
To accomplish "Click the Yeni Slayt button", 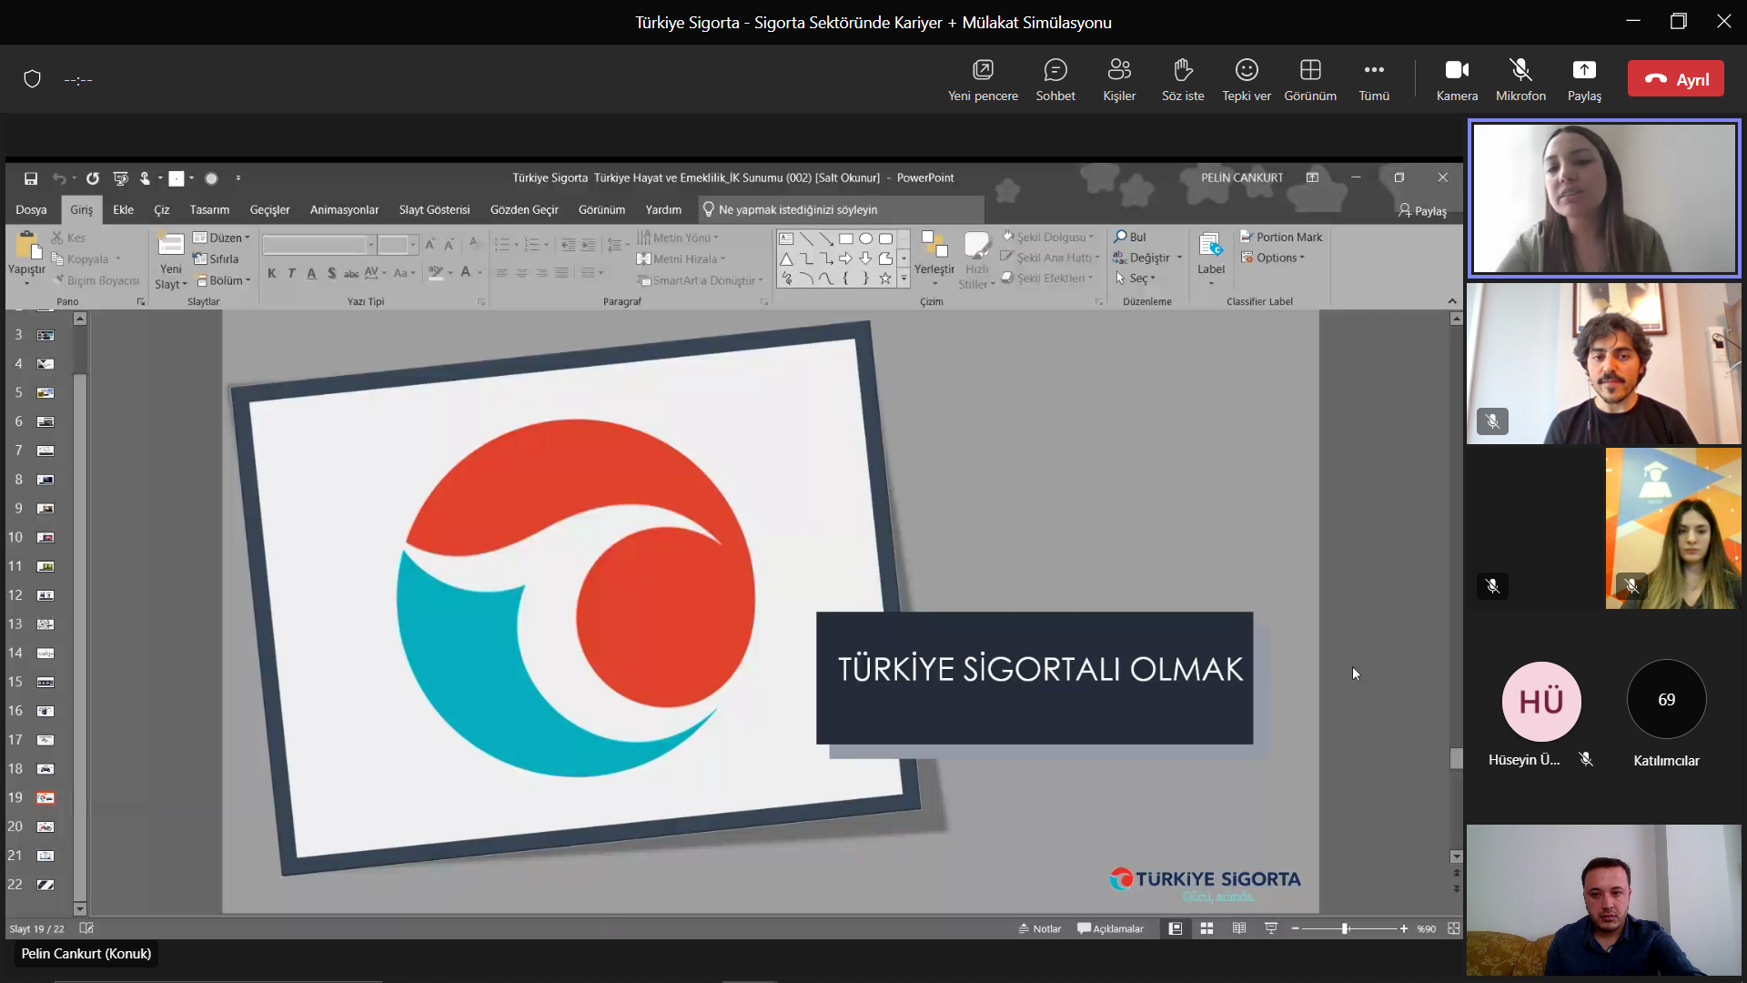I will point(171,260).
